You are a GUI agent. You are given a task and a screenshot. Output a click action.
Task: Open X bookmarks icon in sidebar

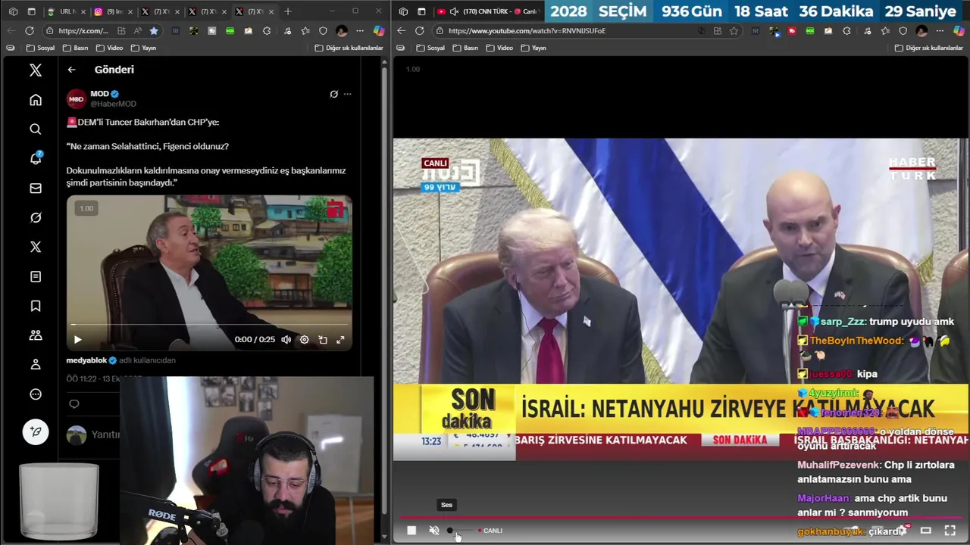[x=36, y=306]
